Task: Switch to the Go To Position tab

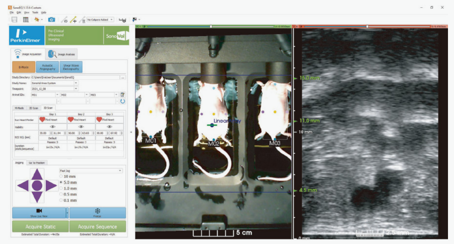Action: (x=37, y=163)
